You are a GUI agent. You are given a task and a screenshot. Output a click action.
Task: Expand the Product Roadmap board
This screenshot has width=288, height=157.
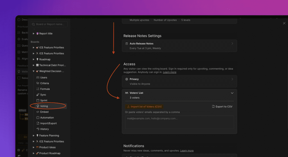click(34, 153)
